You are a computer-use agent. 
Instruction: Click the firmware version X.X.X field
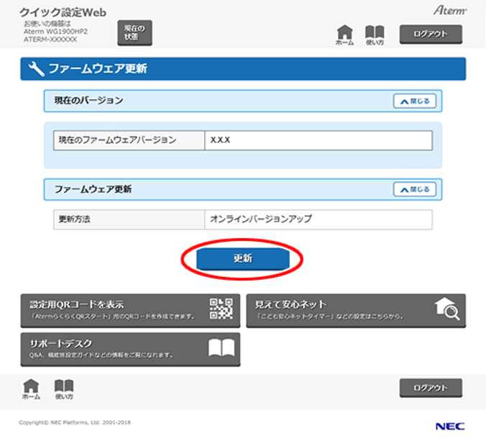pyautogui.click(x=318, y=140)
